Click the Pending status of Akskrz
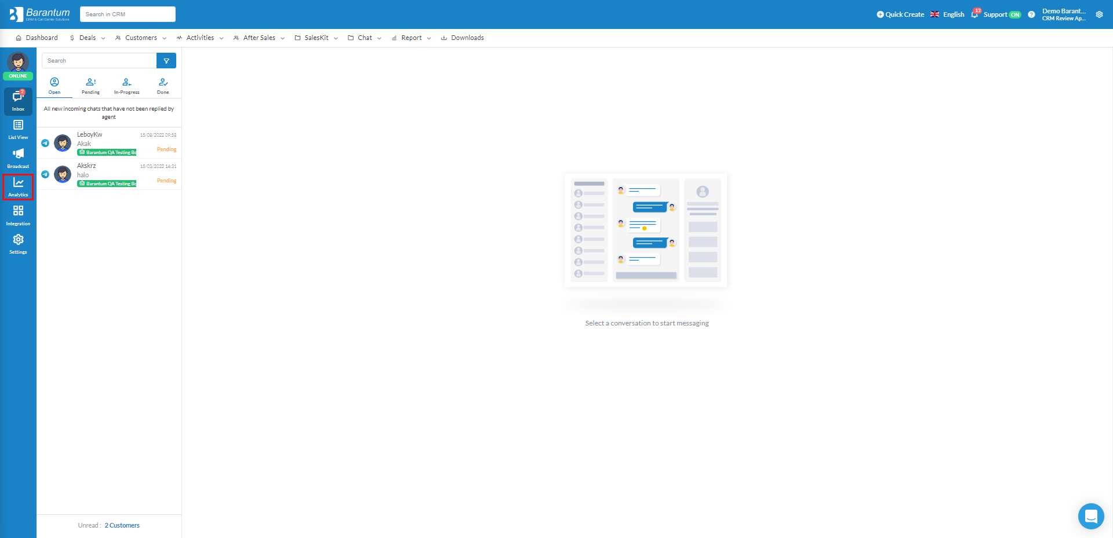Image resolution: width=1113 pixels, height=538 pixels. (166, 181)
